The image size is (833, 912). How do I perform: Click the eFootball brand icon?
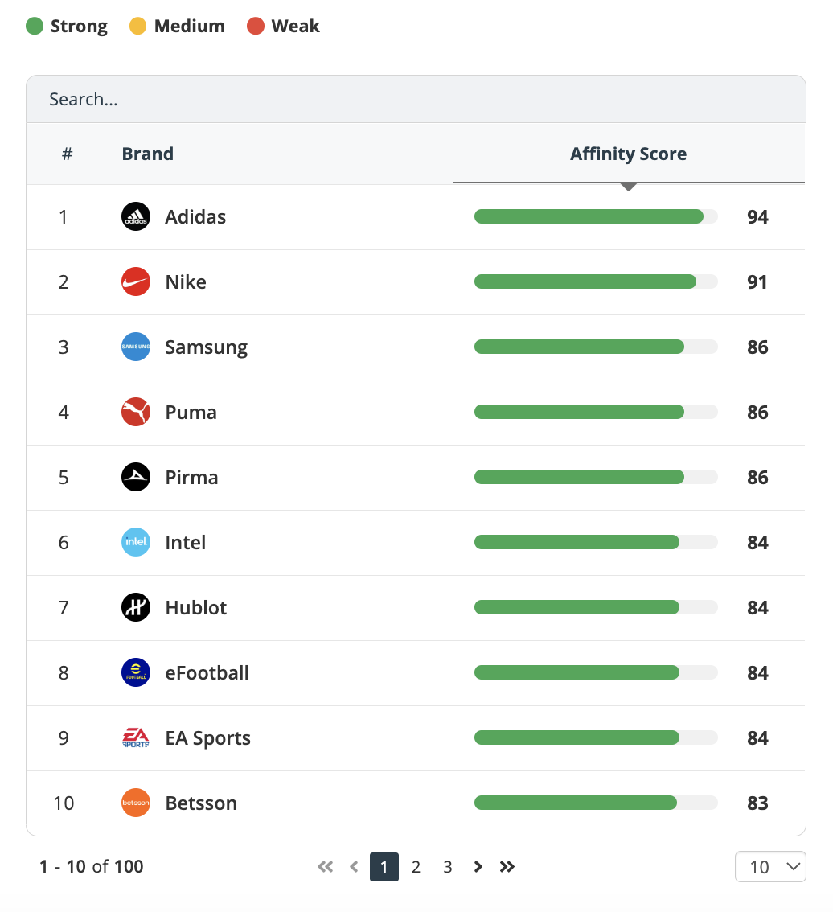pyautogui.click(x=135, y=672)
